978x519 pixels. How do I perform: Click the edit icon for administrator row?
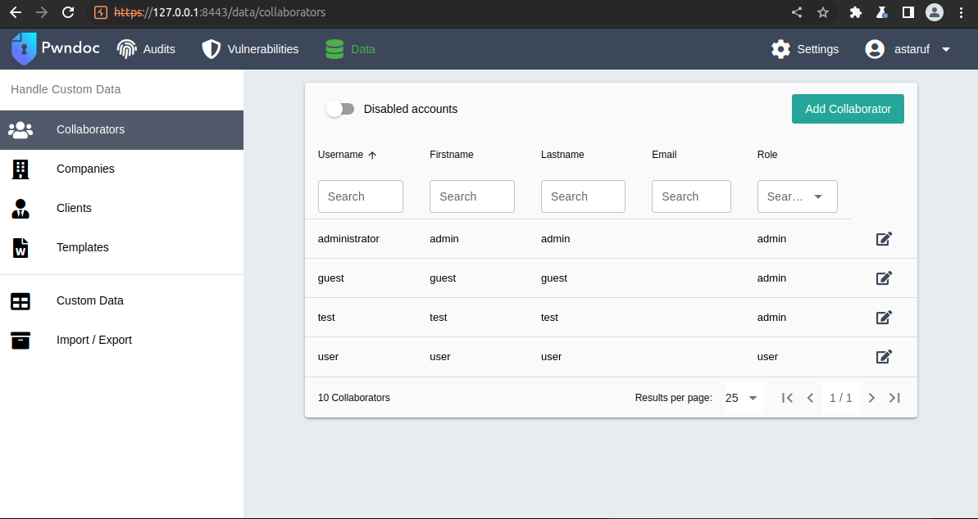(884, 239)
